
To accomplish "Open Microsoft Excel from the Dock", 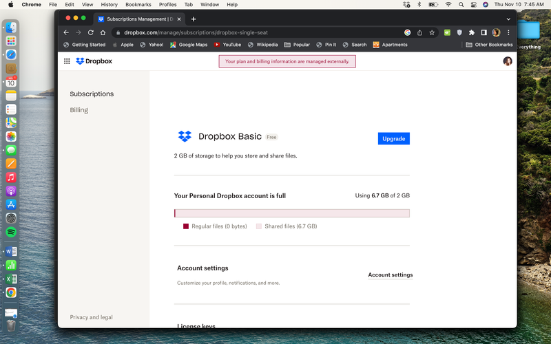I will click(x=11, y=279).
